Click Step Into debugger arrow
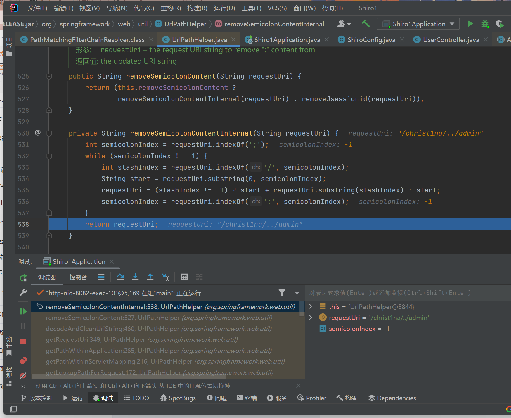Viewport: 511px width, 418px height. [x=135, y=277]
